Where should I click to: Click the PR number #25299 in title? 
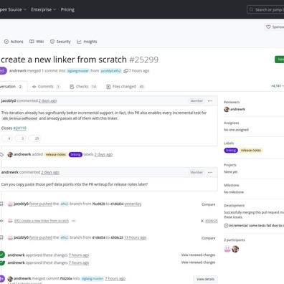(144, 60)
